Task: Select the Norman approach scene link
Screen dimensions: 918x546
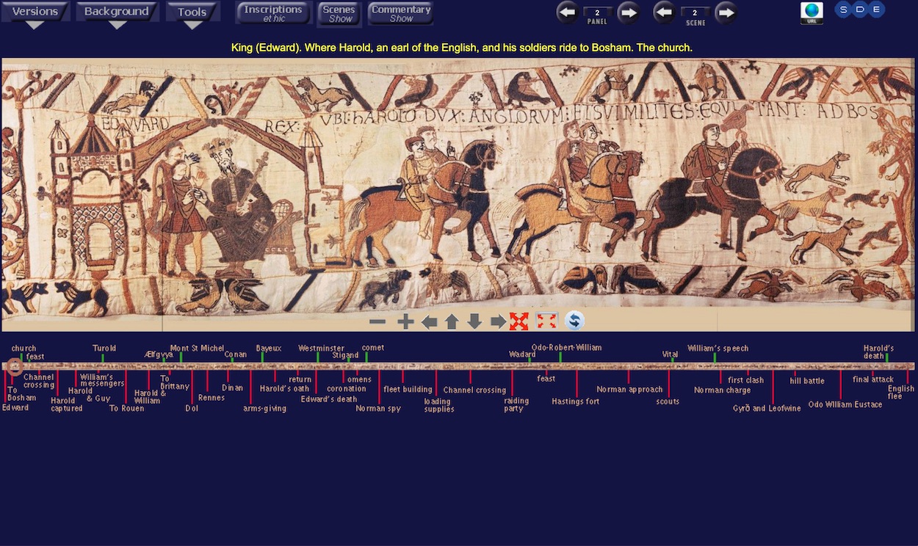Action: [630, 390]
